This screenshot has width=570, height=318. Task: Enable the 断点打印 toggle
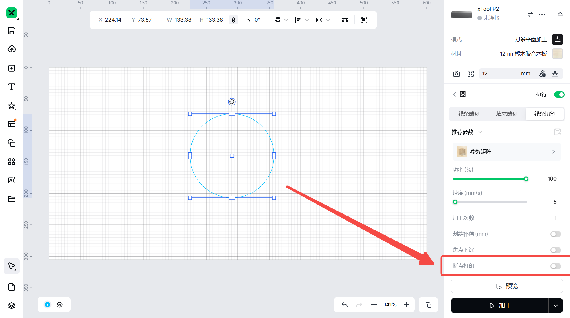[555, 266]
